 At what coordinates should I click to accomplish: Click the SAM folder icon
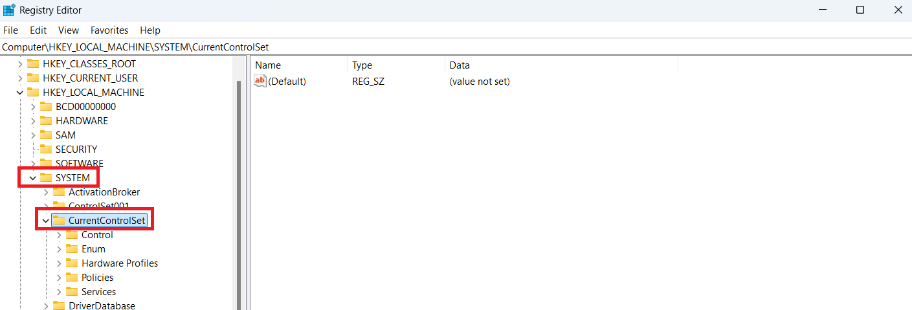[x=46, y=135]
